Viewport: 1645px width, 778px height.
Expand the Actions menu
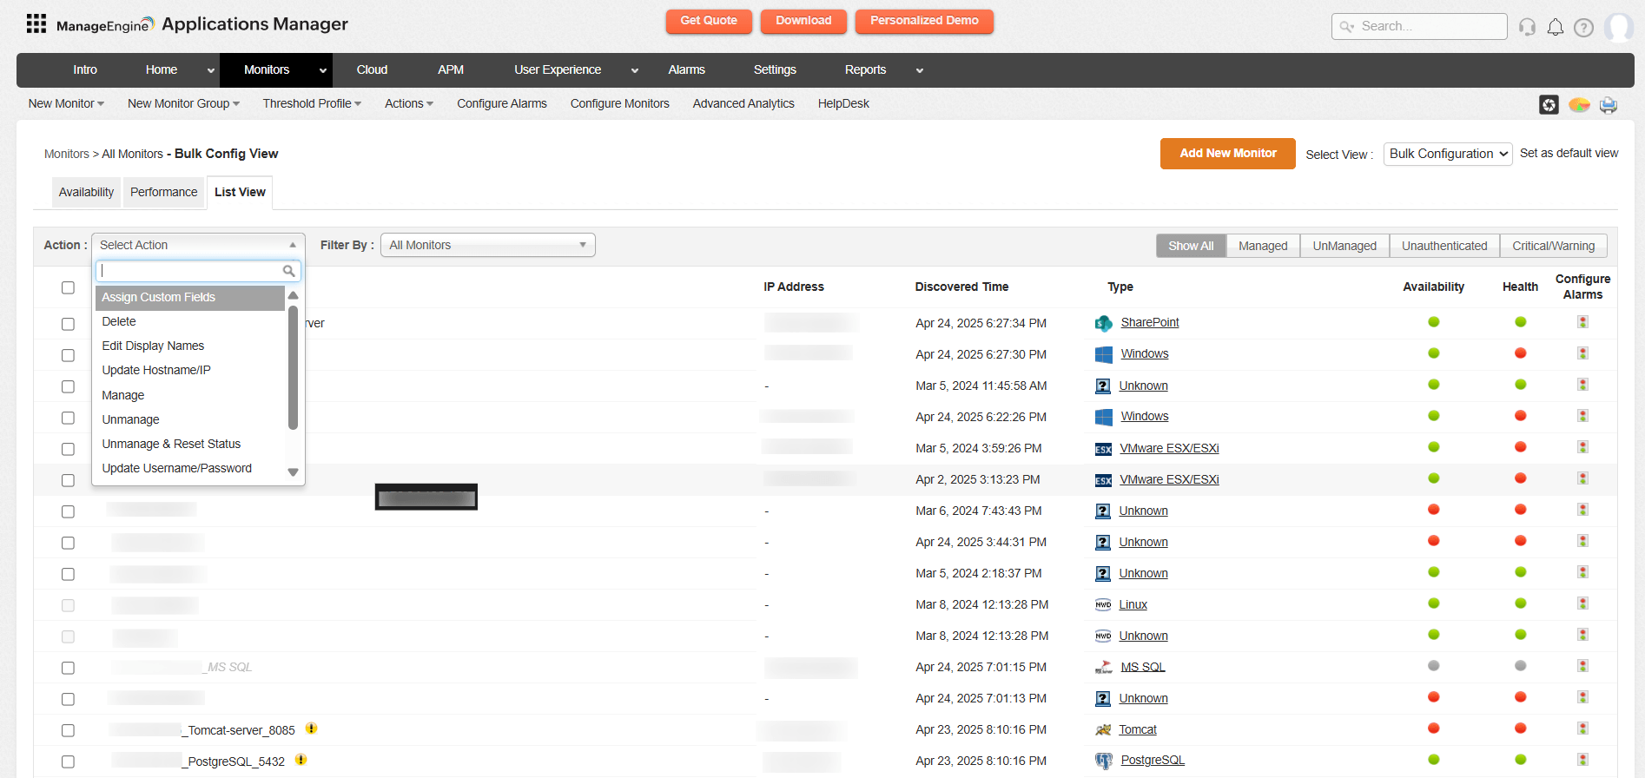409,103
